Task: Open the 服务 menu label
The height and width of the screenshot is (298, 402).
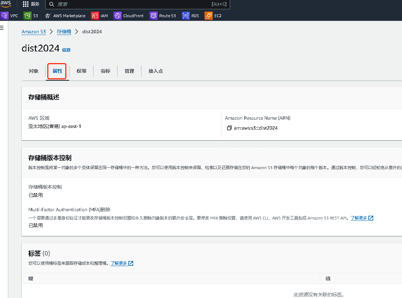Action: [35, 4]
